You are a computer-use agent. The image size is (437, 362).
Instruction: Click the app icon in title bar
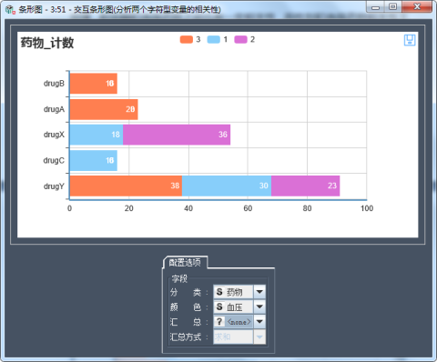[x=10, y=9]
